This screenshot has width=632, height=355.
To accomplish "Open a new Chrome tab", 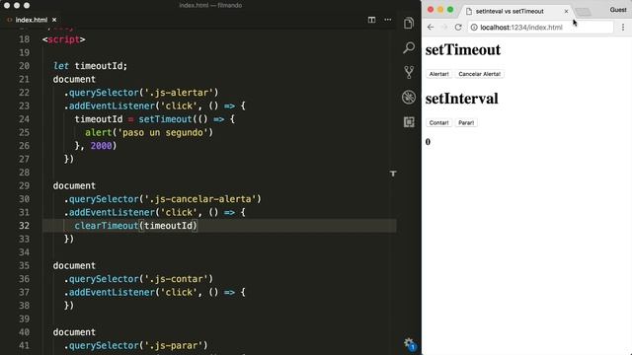I will coord(583,12).
